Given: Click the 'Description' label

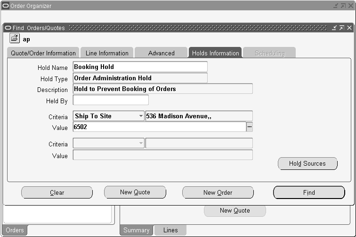Looking at the screenshot, I should pos(52,90).
